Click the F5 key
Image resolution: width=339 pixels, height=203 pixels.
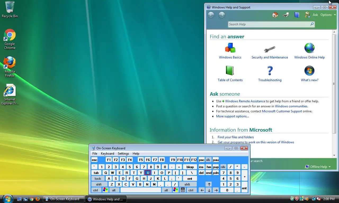[141, 160]
